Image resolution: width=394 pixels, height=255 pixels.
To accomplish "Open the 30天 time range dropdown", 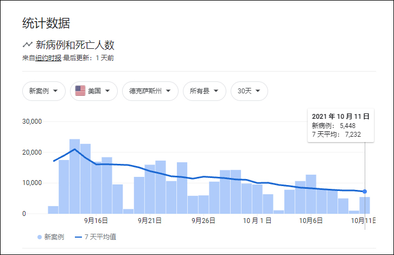I will (249, 91).
